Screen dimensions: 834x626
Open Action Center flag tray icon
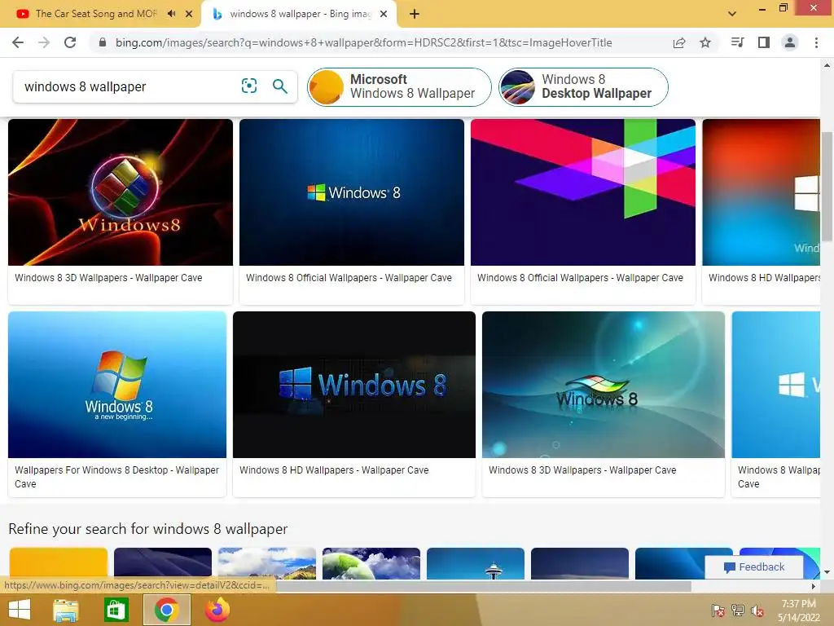point(718,611)
